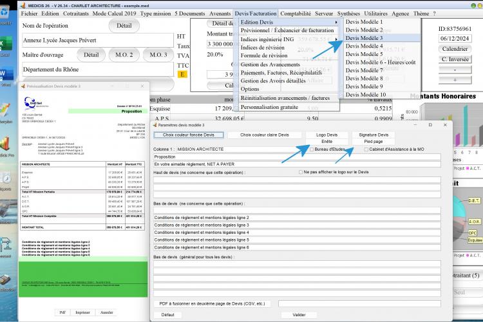
Task: Click Valider in the Paramètres dialog
Action: click(x=299, y=315)
